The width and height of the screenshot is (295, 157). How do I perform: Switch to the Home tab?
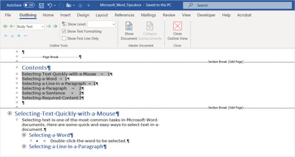[x=48, y=15]
